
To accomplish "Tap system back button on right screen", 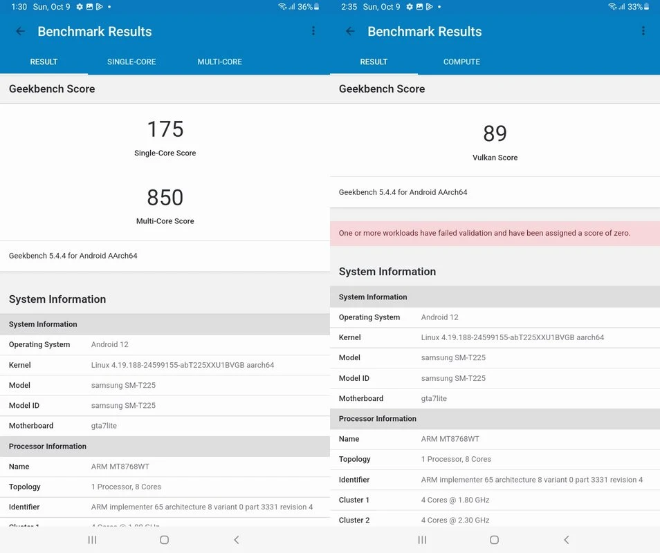I will [x=567, y=540].
